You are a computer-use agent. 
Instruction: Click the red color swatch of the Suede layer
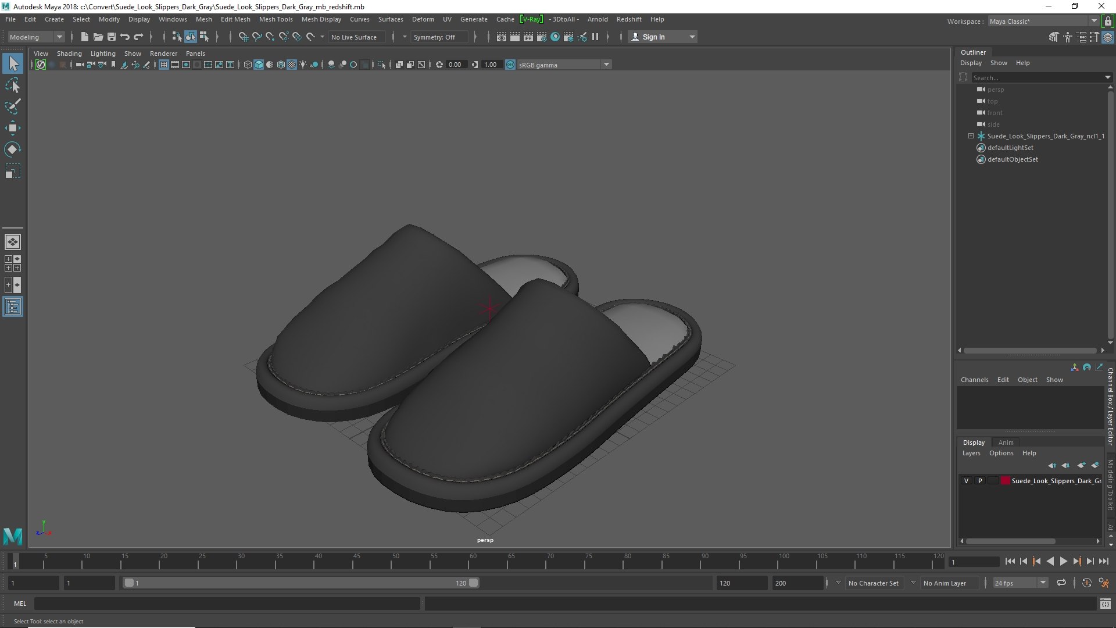(x=1005, y=481)
